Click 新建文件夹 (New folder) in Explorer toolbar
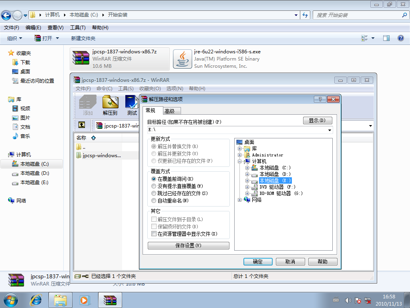Image resolution: width=410 pixels, height=308 pixels. (83, 38)
